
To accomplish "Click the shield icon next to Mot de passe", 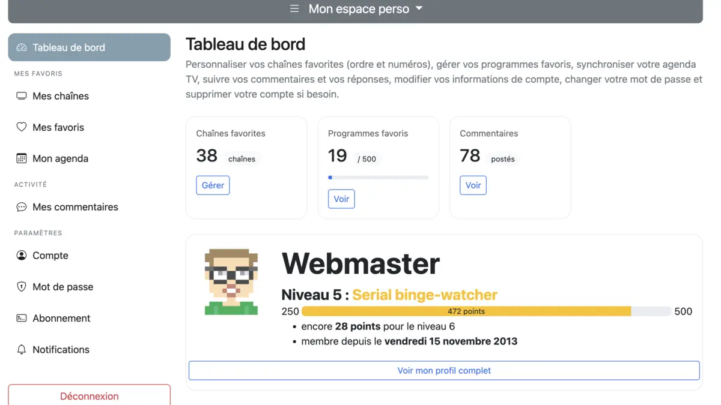I will (x=22, y=286).
